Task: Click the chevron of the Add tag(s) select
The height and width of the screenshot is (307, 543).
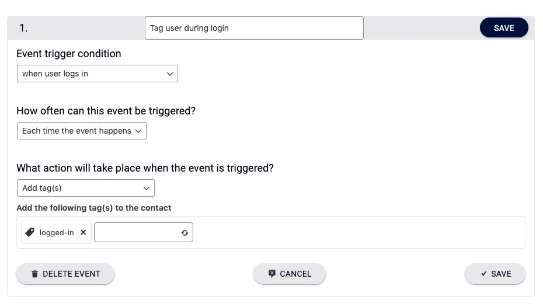Action: (x=147, y=189)
